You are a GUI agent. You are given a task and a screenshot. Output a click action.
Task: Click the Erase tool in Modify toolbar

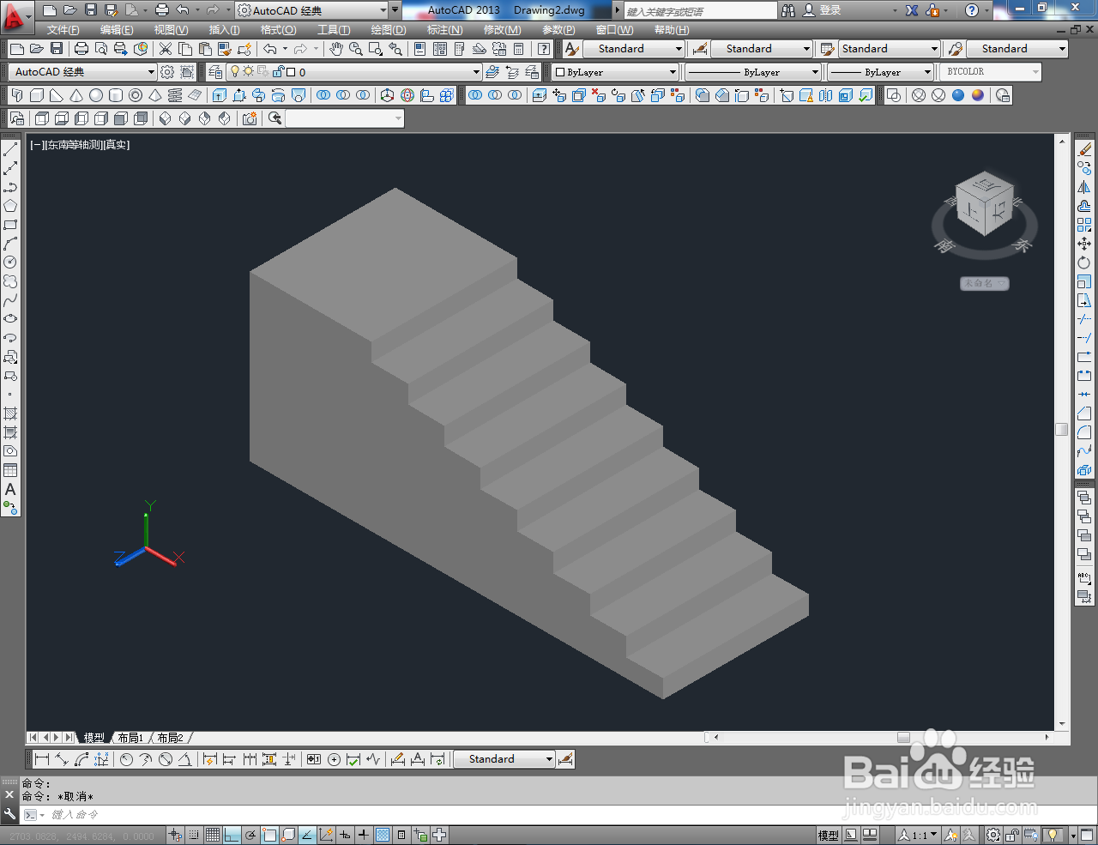pyautogui.click(x=1084, y=149)
